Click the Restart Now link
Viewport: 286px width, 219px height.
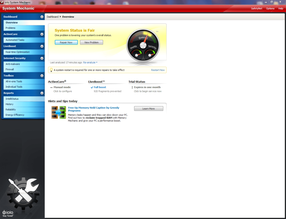pos(158,70)
